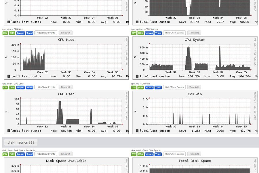Select JSON output for cpu_user
This screenshot has width=259, height=173.
tap(12, 87)
